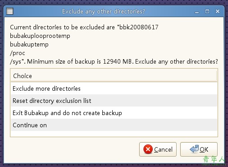Maximize the dialog window
Viewport: 228px width, 167px height.
207,11
